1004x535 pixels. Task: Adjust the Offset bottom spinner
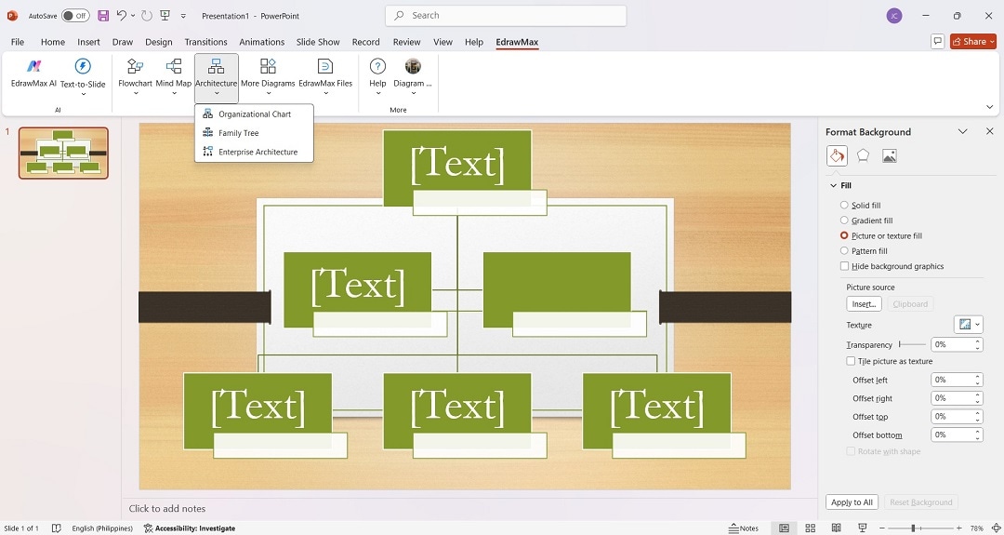pyautogui.click(x=978, y=435)
